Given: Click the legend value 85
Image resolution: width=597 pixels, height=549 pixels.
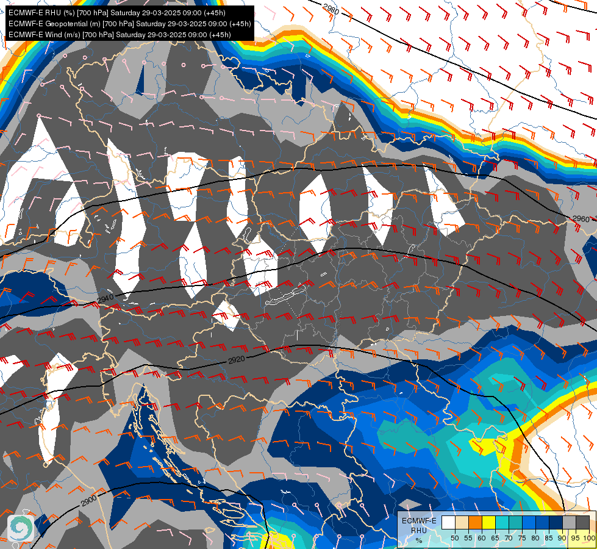Looking at the screenshot, I should (x=549, y=538).
